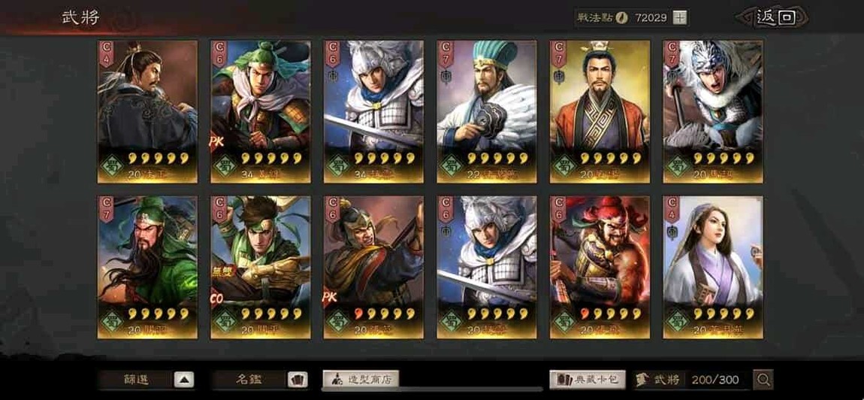Click the 返回 back button
864x400 pixels.
point(775,17)
